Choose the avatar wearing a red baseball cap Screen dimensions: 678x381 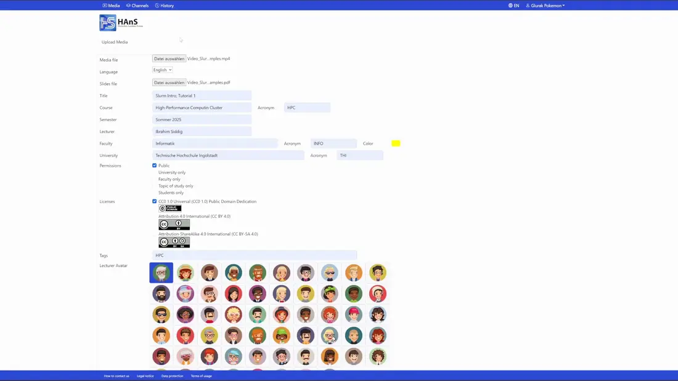tap(354, 315)
